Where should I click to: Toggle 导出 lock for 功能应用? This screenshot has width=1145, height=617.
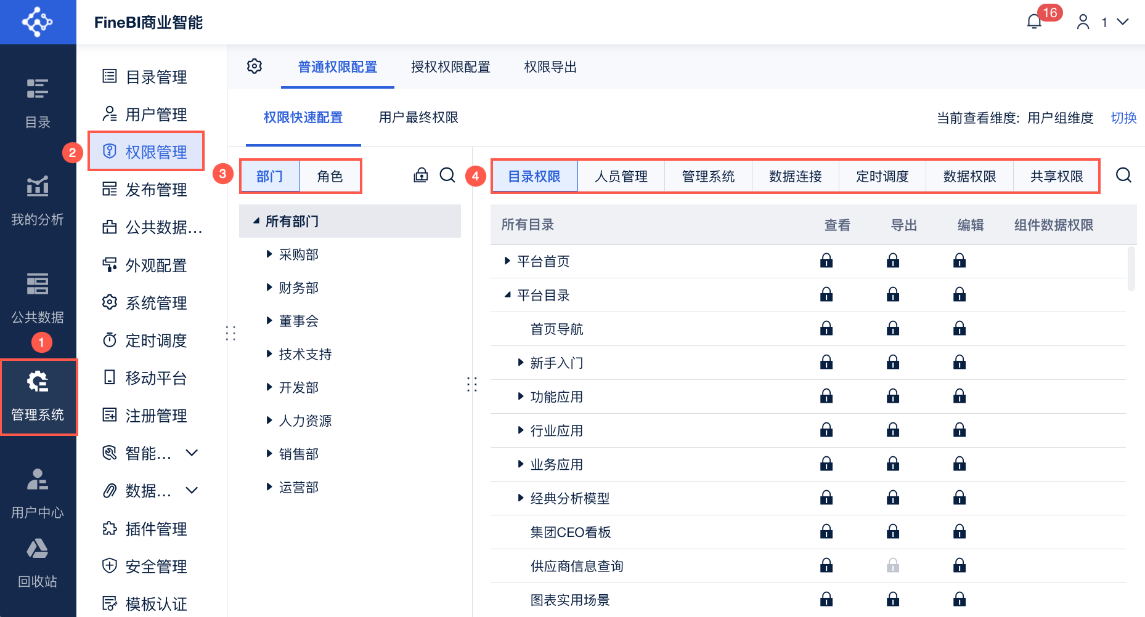tap(893, 396)
